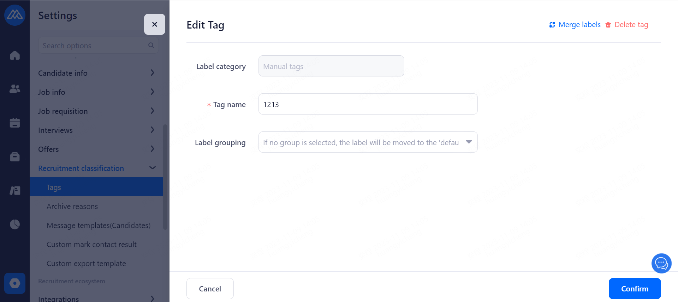
Task: Expand the Interviews settings section
Action: tap(96, 130)
